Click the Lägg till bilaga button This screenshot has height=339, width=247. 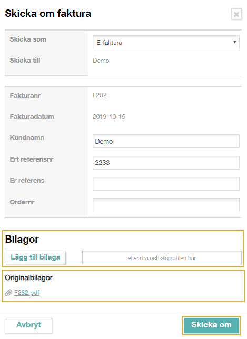click(x=35, y=257)
